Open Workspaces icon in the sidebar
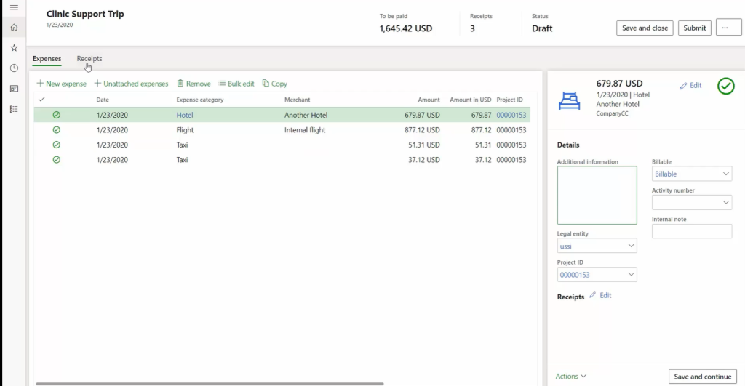 pyautogui.click(x=13, y=89)
